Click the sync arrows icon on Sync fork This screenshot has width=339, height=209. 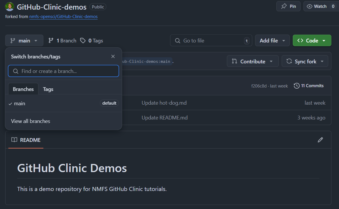click(x=289, y=61)
